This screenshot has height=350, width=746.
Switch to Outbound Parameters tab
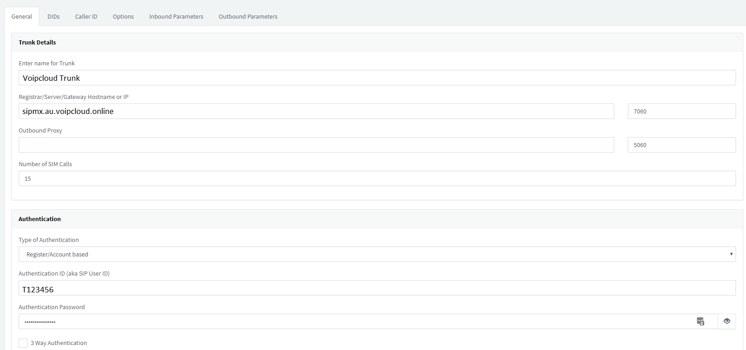click(x=248, y=16)
